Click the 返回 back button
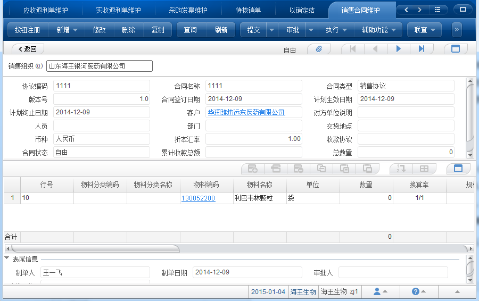The height and width of the screenshot is (301, 479). (27, 49)
